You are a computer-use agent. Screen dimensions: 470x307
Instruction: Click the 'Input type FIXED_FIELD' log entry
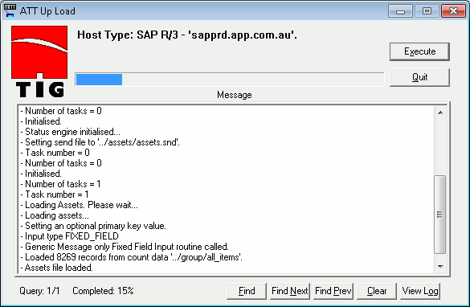coord(69,236)
